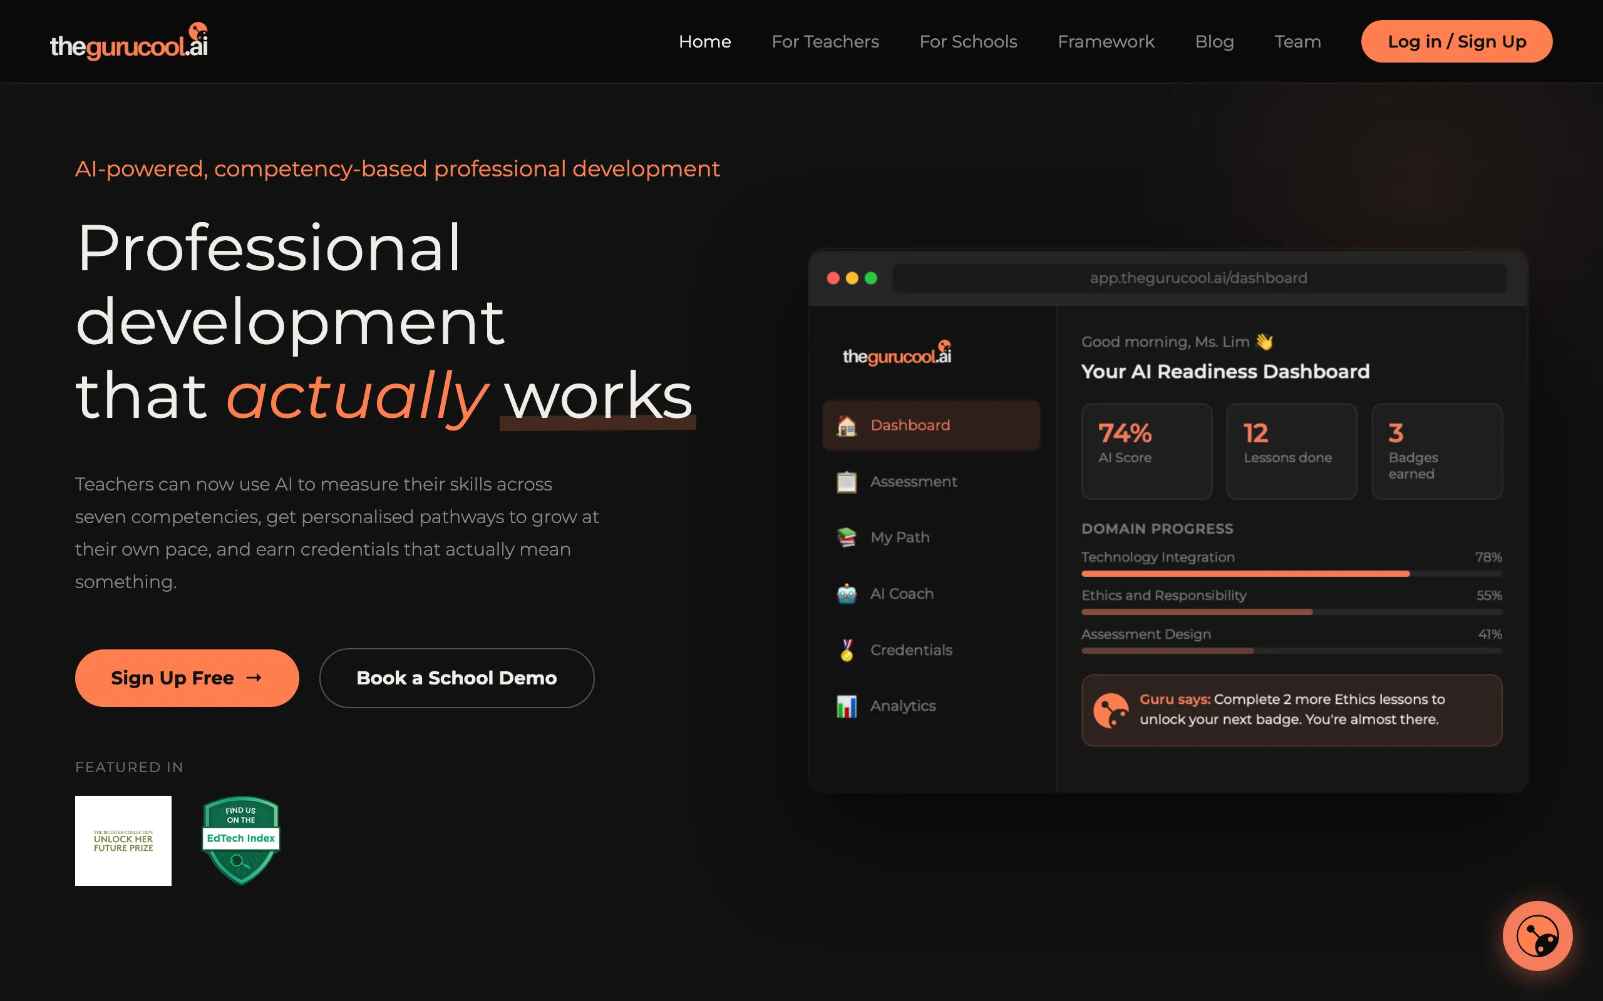Image resolution: width=1603 pixels, height=1001 pixels.
Task: Click the 'FEATURED IN' label
Action: (129, 766)
